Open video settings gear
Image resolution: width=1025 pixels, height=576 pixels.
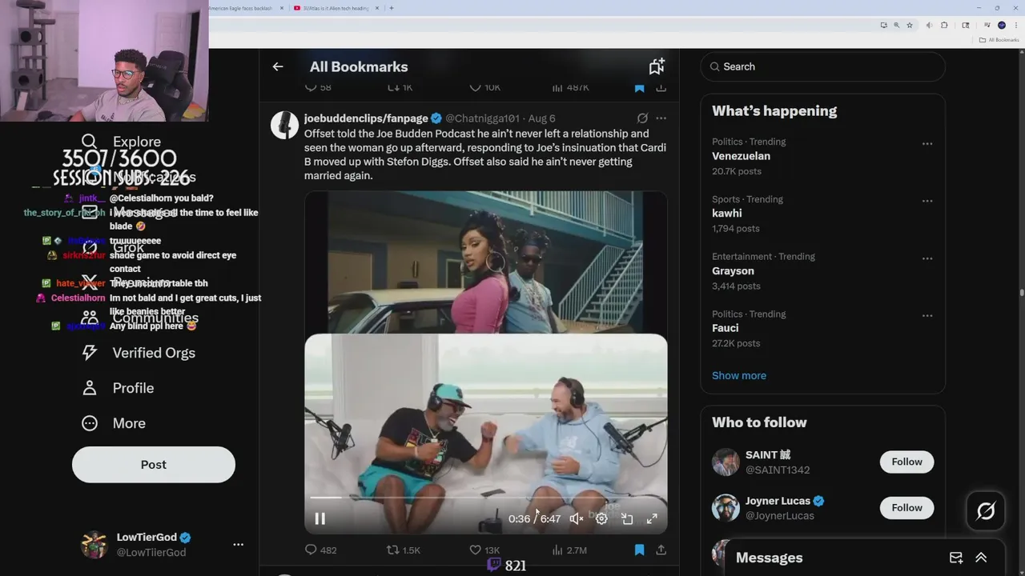(x=601, y=518)
